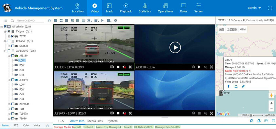Take snapshot of AJ3130 LDW video

(x=112, y=67)
